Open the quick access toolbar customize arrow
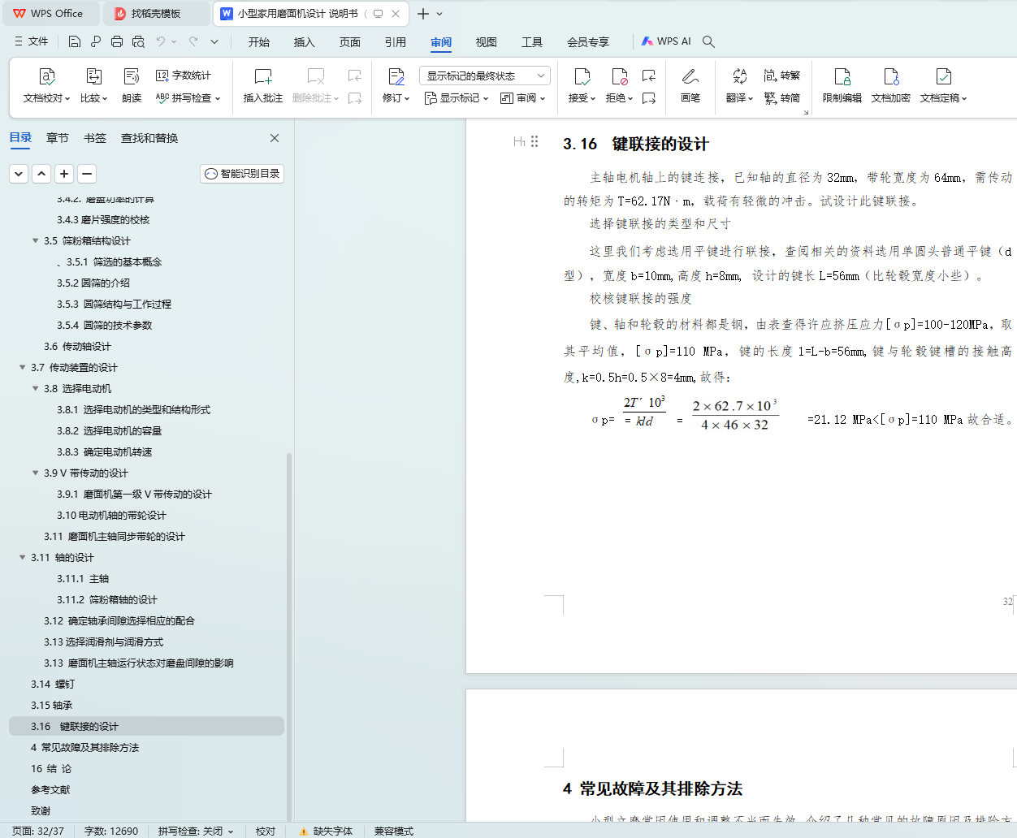Viewport: 1017px width, 838px height. click(x=214, y=41)
